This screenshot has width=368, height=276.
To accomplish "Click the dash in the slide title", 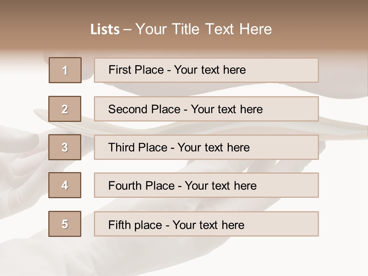I will [128, 30].
